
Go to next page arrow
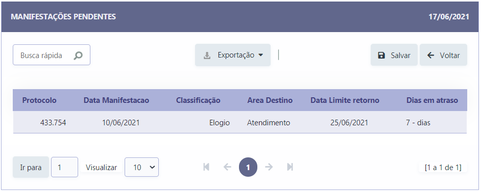pos(269,167)
